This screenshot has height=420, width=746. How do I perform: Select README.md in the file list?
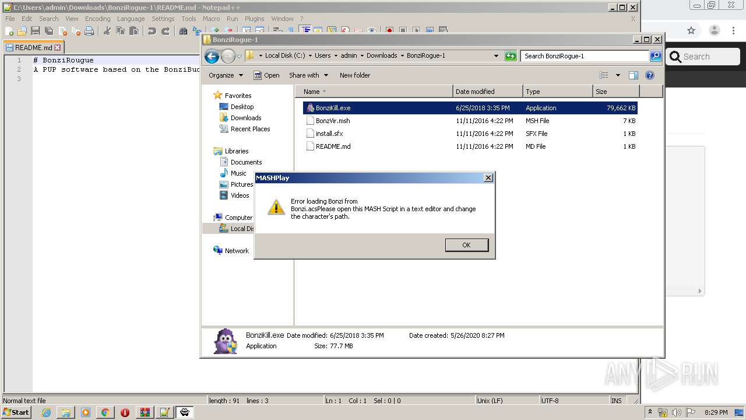pyautogui.click(x=470, y=146)
